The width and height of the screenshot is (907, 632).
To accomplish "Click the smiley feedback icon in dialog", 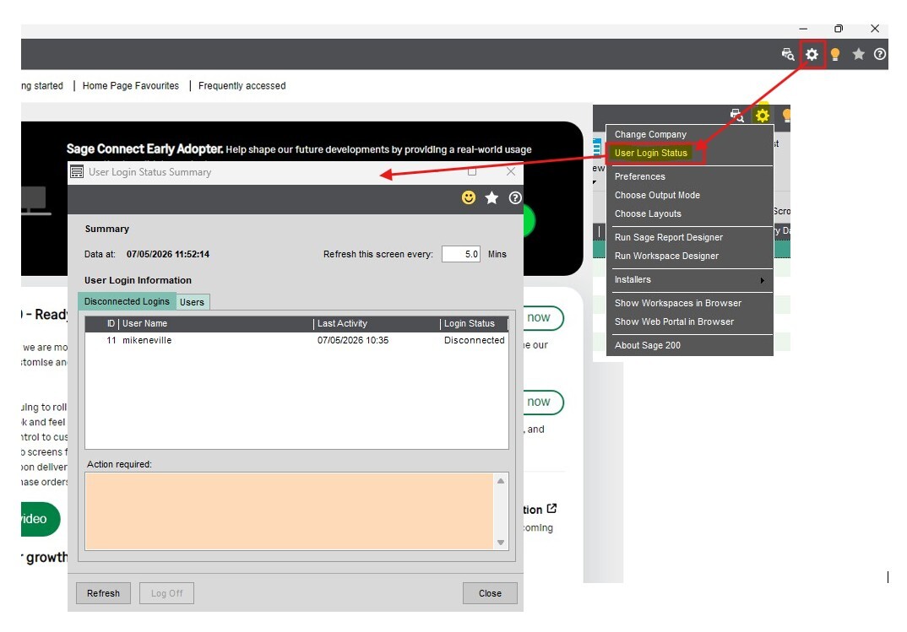I will [x=469, y=197].
